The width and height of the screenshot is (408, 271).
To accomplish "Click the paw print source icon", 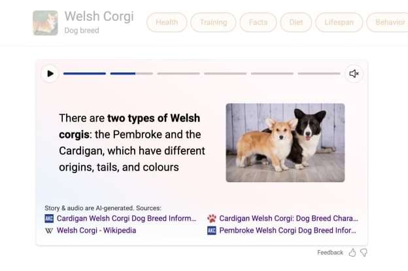I will pyautogui.click(x=212, y=219).
